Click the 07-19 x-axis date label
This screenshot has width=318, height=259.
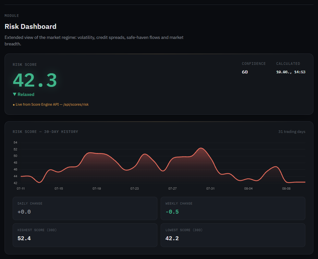[x=97, y=188]
